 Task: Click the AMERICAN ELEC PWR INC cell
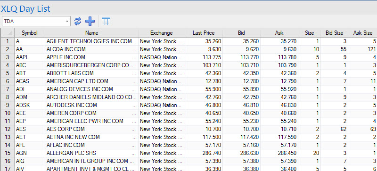(x=91, y=121)
